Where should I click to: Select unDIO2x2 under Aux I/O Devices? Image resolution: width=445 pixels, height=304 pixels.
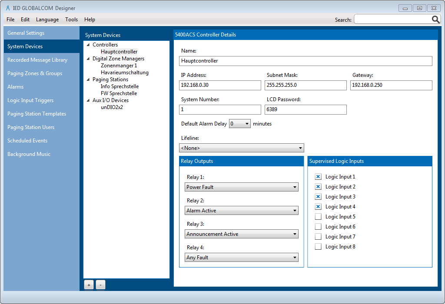pos(112,107)
